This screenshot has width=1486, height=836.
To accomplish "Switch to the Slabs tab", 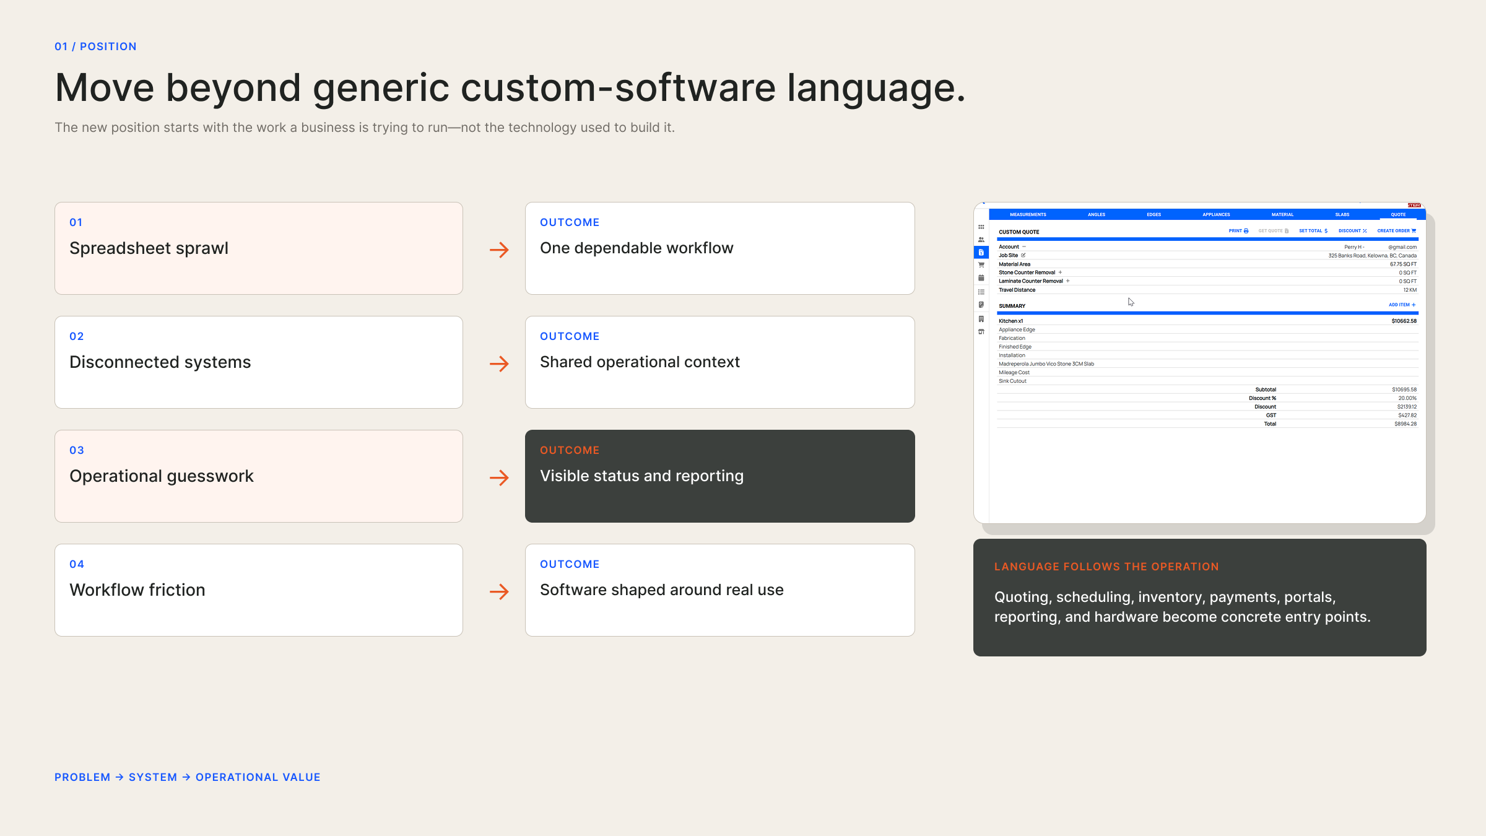I will pos(1342,215).
